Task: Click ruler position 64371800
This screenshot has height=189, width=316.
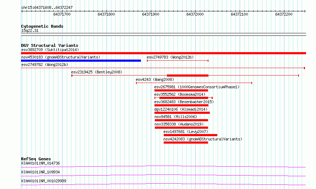Action: [x=106, y=14]
